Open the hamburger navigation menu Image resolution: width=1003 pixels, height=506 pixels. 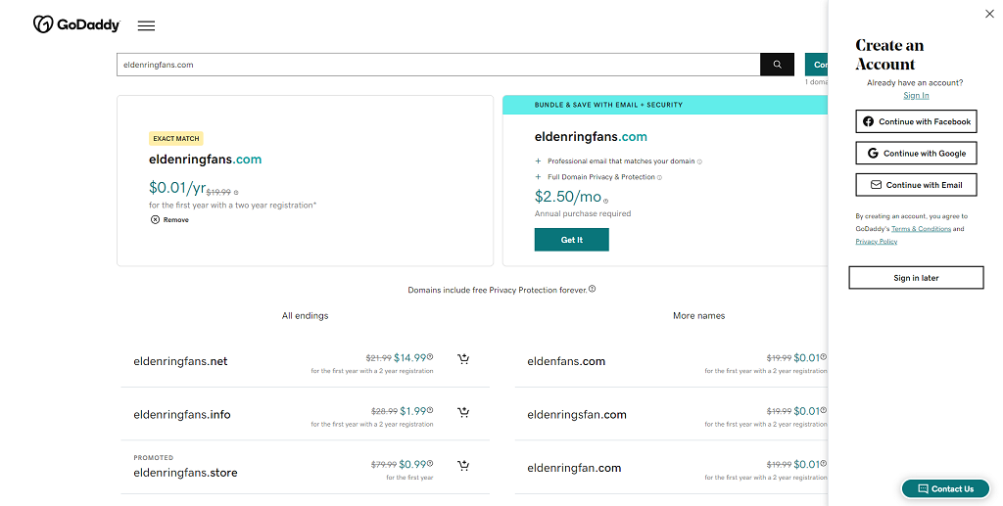tap(146, 25)
